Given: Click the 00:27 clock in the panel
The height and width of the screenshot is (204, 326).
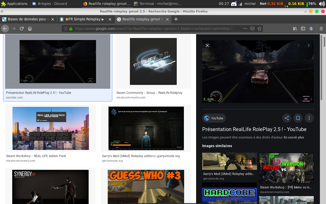Looking at the screenshot, I should 224,4.
